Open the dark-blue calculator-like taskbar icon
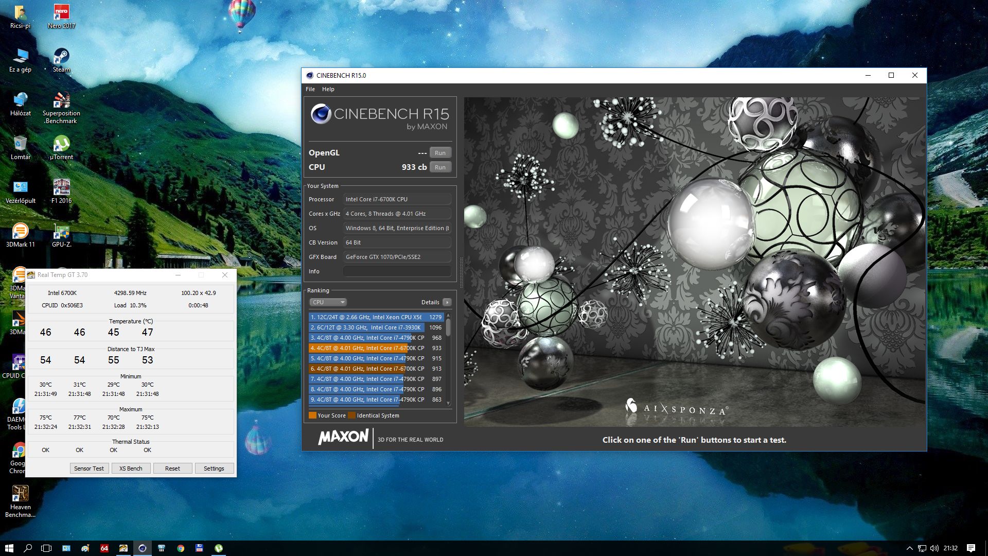 tap(162, 548)
